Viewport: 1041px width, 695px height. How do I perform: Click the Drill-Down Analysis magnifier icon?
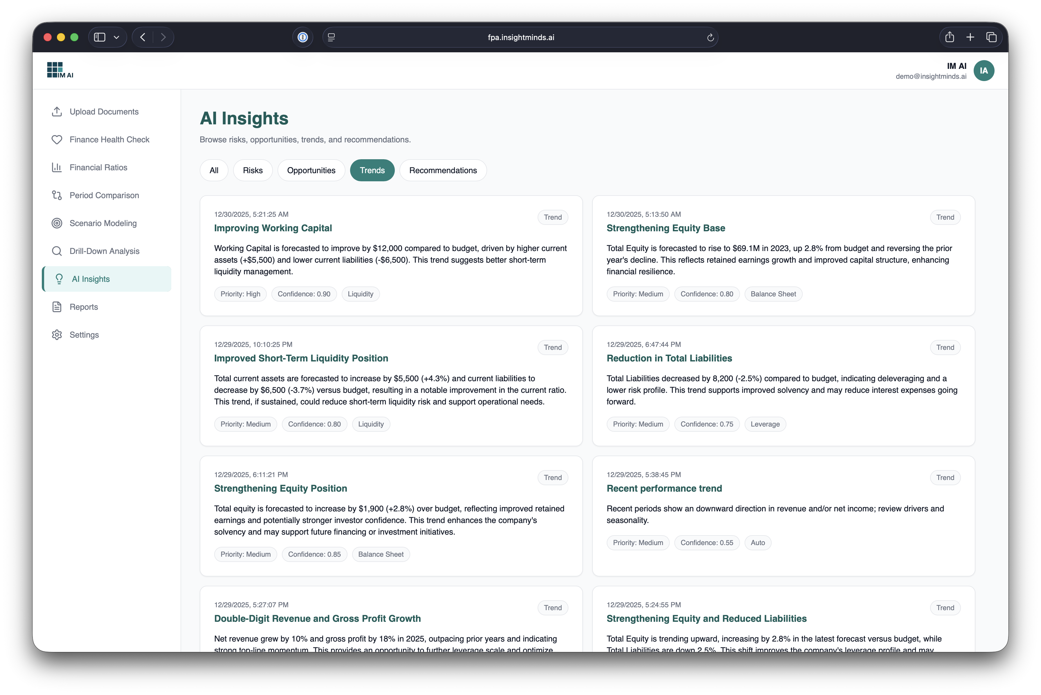[x=57, y=251]
